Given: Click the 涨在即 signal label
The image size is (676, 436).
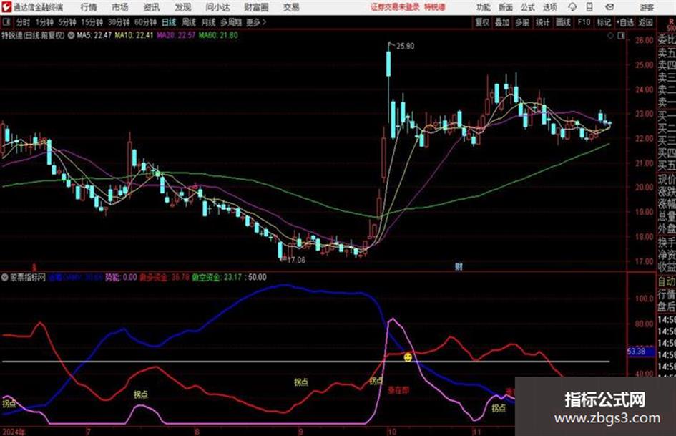Looking at the screenshot, I should tap(398, 390).
